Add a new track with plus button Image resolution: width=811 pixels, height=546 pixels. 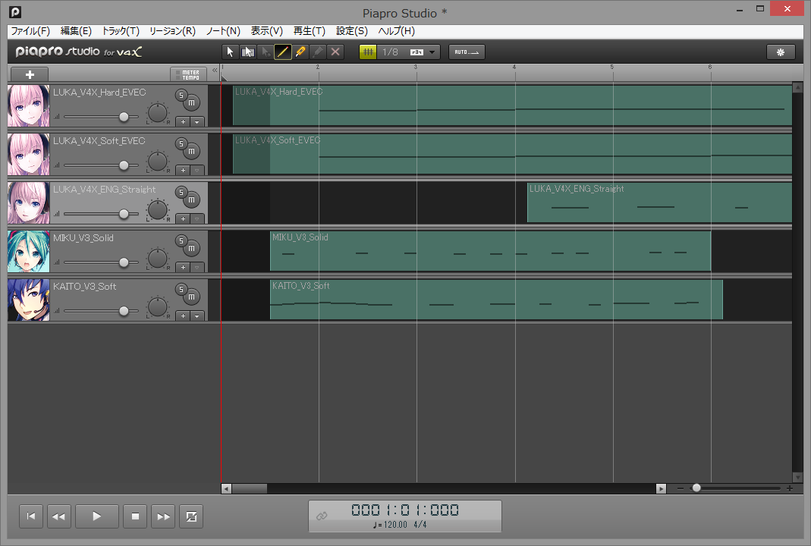30,74
